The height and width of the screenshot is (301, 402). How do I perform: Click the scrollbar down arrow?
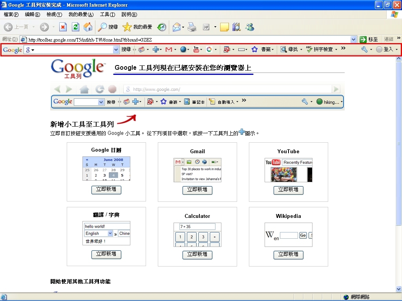pos(399,289)
